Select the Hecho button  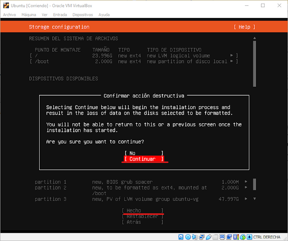(x=143, y=210)
